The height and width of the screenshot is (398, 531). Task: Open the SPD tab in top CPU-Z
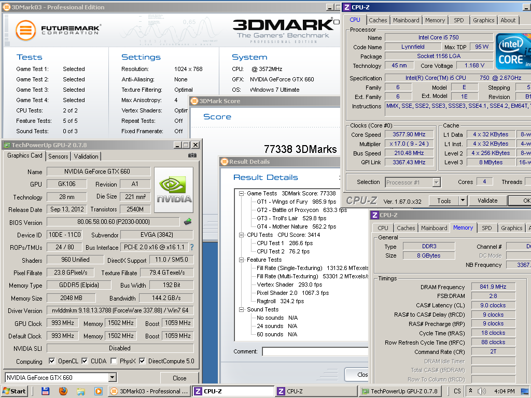tap(459, 20)
